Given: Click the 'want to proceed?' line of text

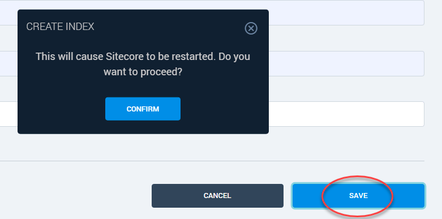Looking at the screenshot, I should 143,72.
